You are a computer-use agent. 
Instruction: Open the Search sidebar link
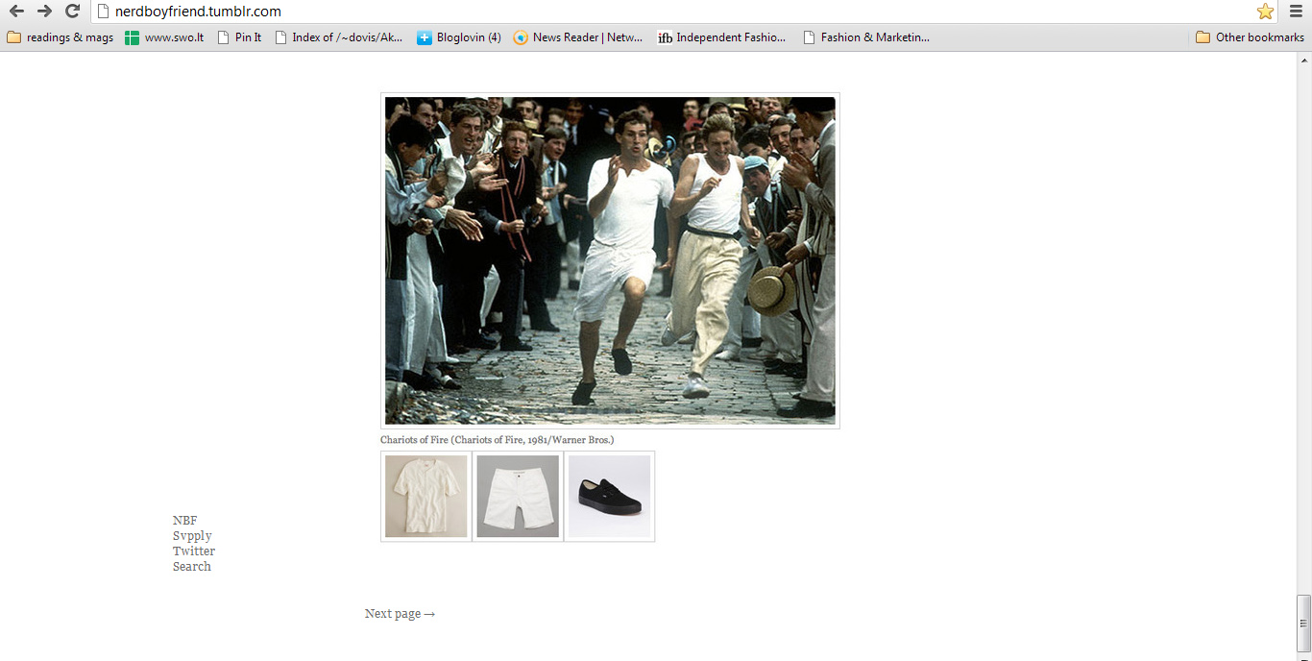[x=192, y=567]
